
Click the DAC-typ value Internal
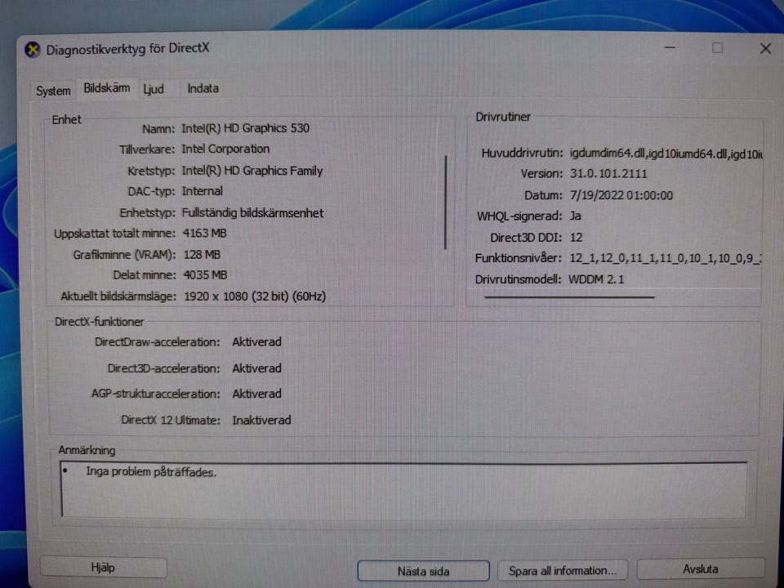click(x=203, y=191)
